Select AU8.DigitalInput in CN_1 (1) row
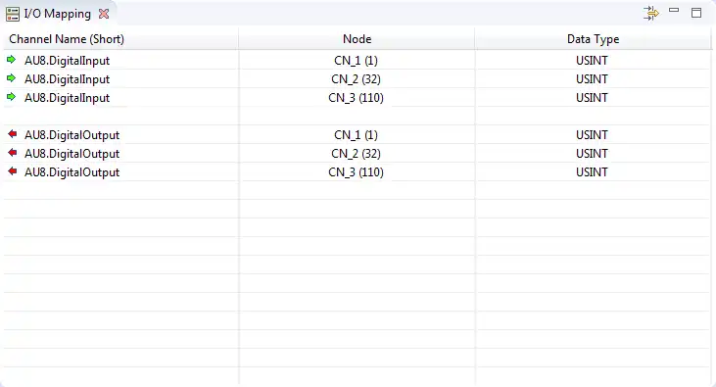The height and width of the screenshot is (387, 716). click(x=68, y=61)
